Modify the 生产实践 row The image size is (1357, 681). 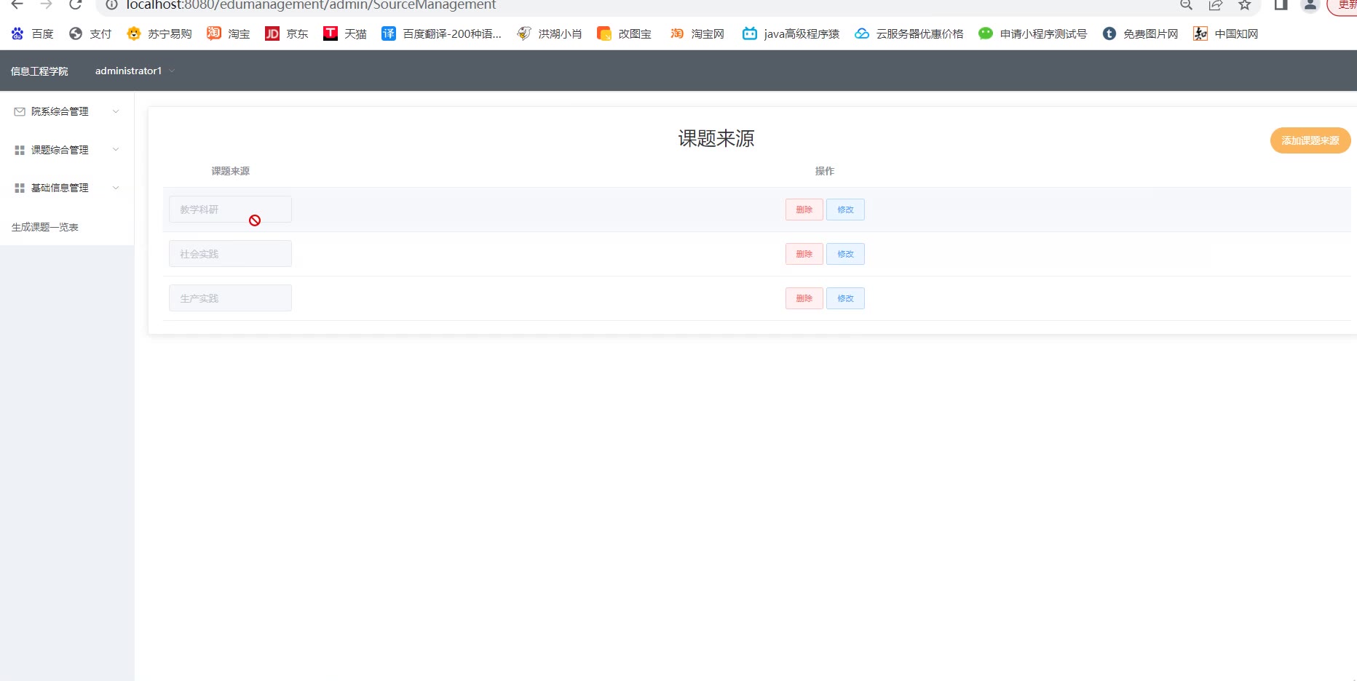pyautogui.click(x=845, y=298)
